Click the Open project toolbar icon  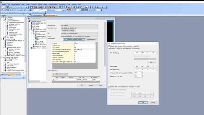[6, 7]
